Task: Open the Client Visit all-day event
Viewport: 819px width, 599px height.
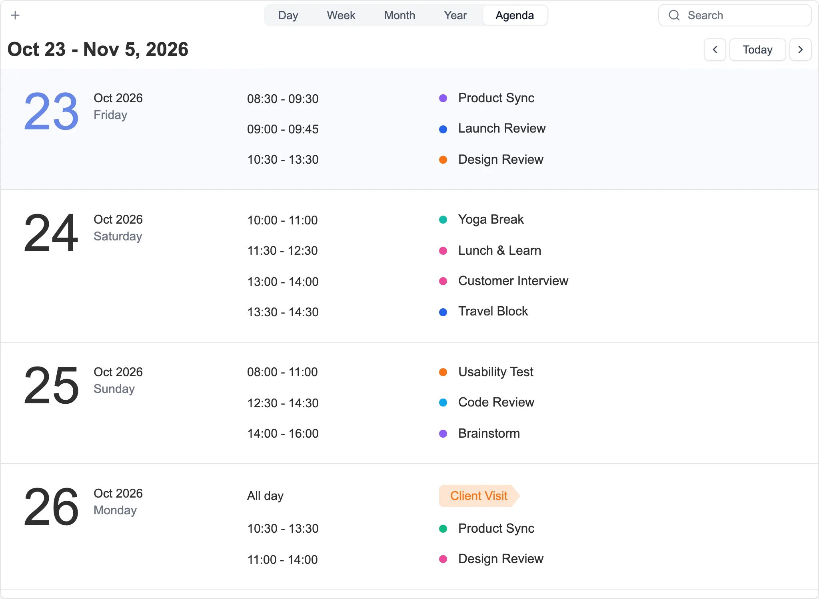Action: tap(479, 496)
